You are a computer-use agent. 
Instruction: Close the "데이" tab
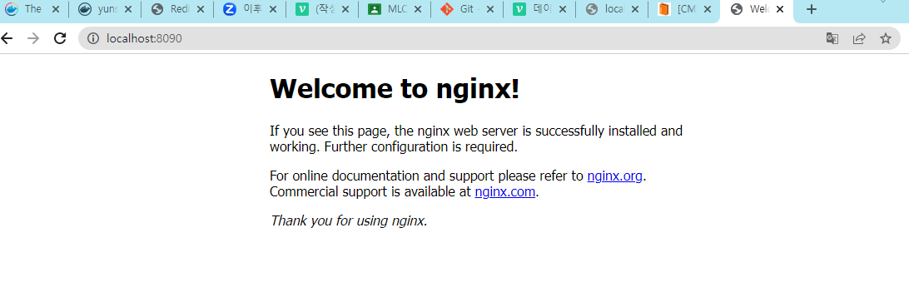563,9
